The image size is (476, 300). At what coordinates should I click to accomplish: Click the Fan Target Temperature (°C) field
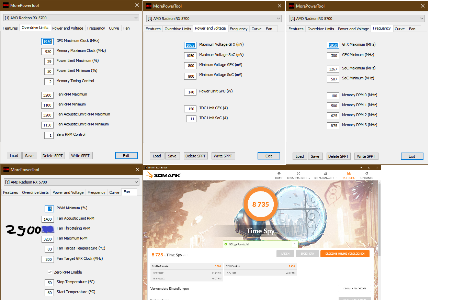(x=49, y=249)
